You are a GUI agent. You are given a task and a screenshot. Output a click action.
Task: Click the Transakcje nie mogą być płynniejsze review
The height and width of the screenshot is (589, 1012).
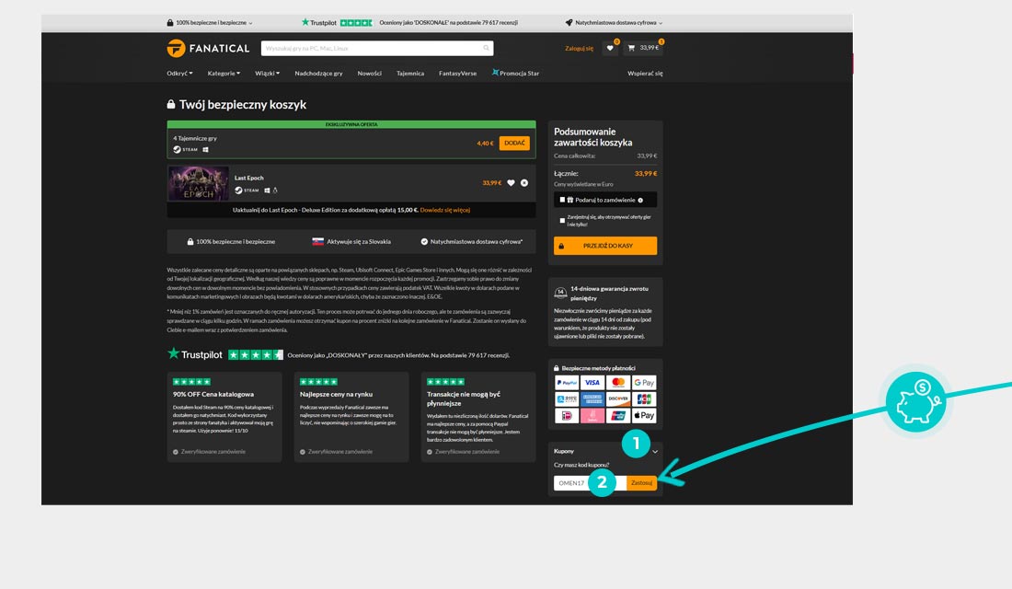[478, 417]
